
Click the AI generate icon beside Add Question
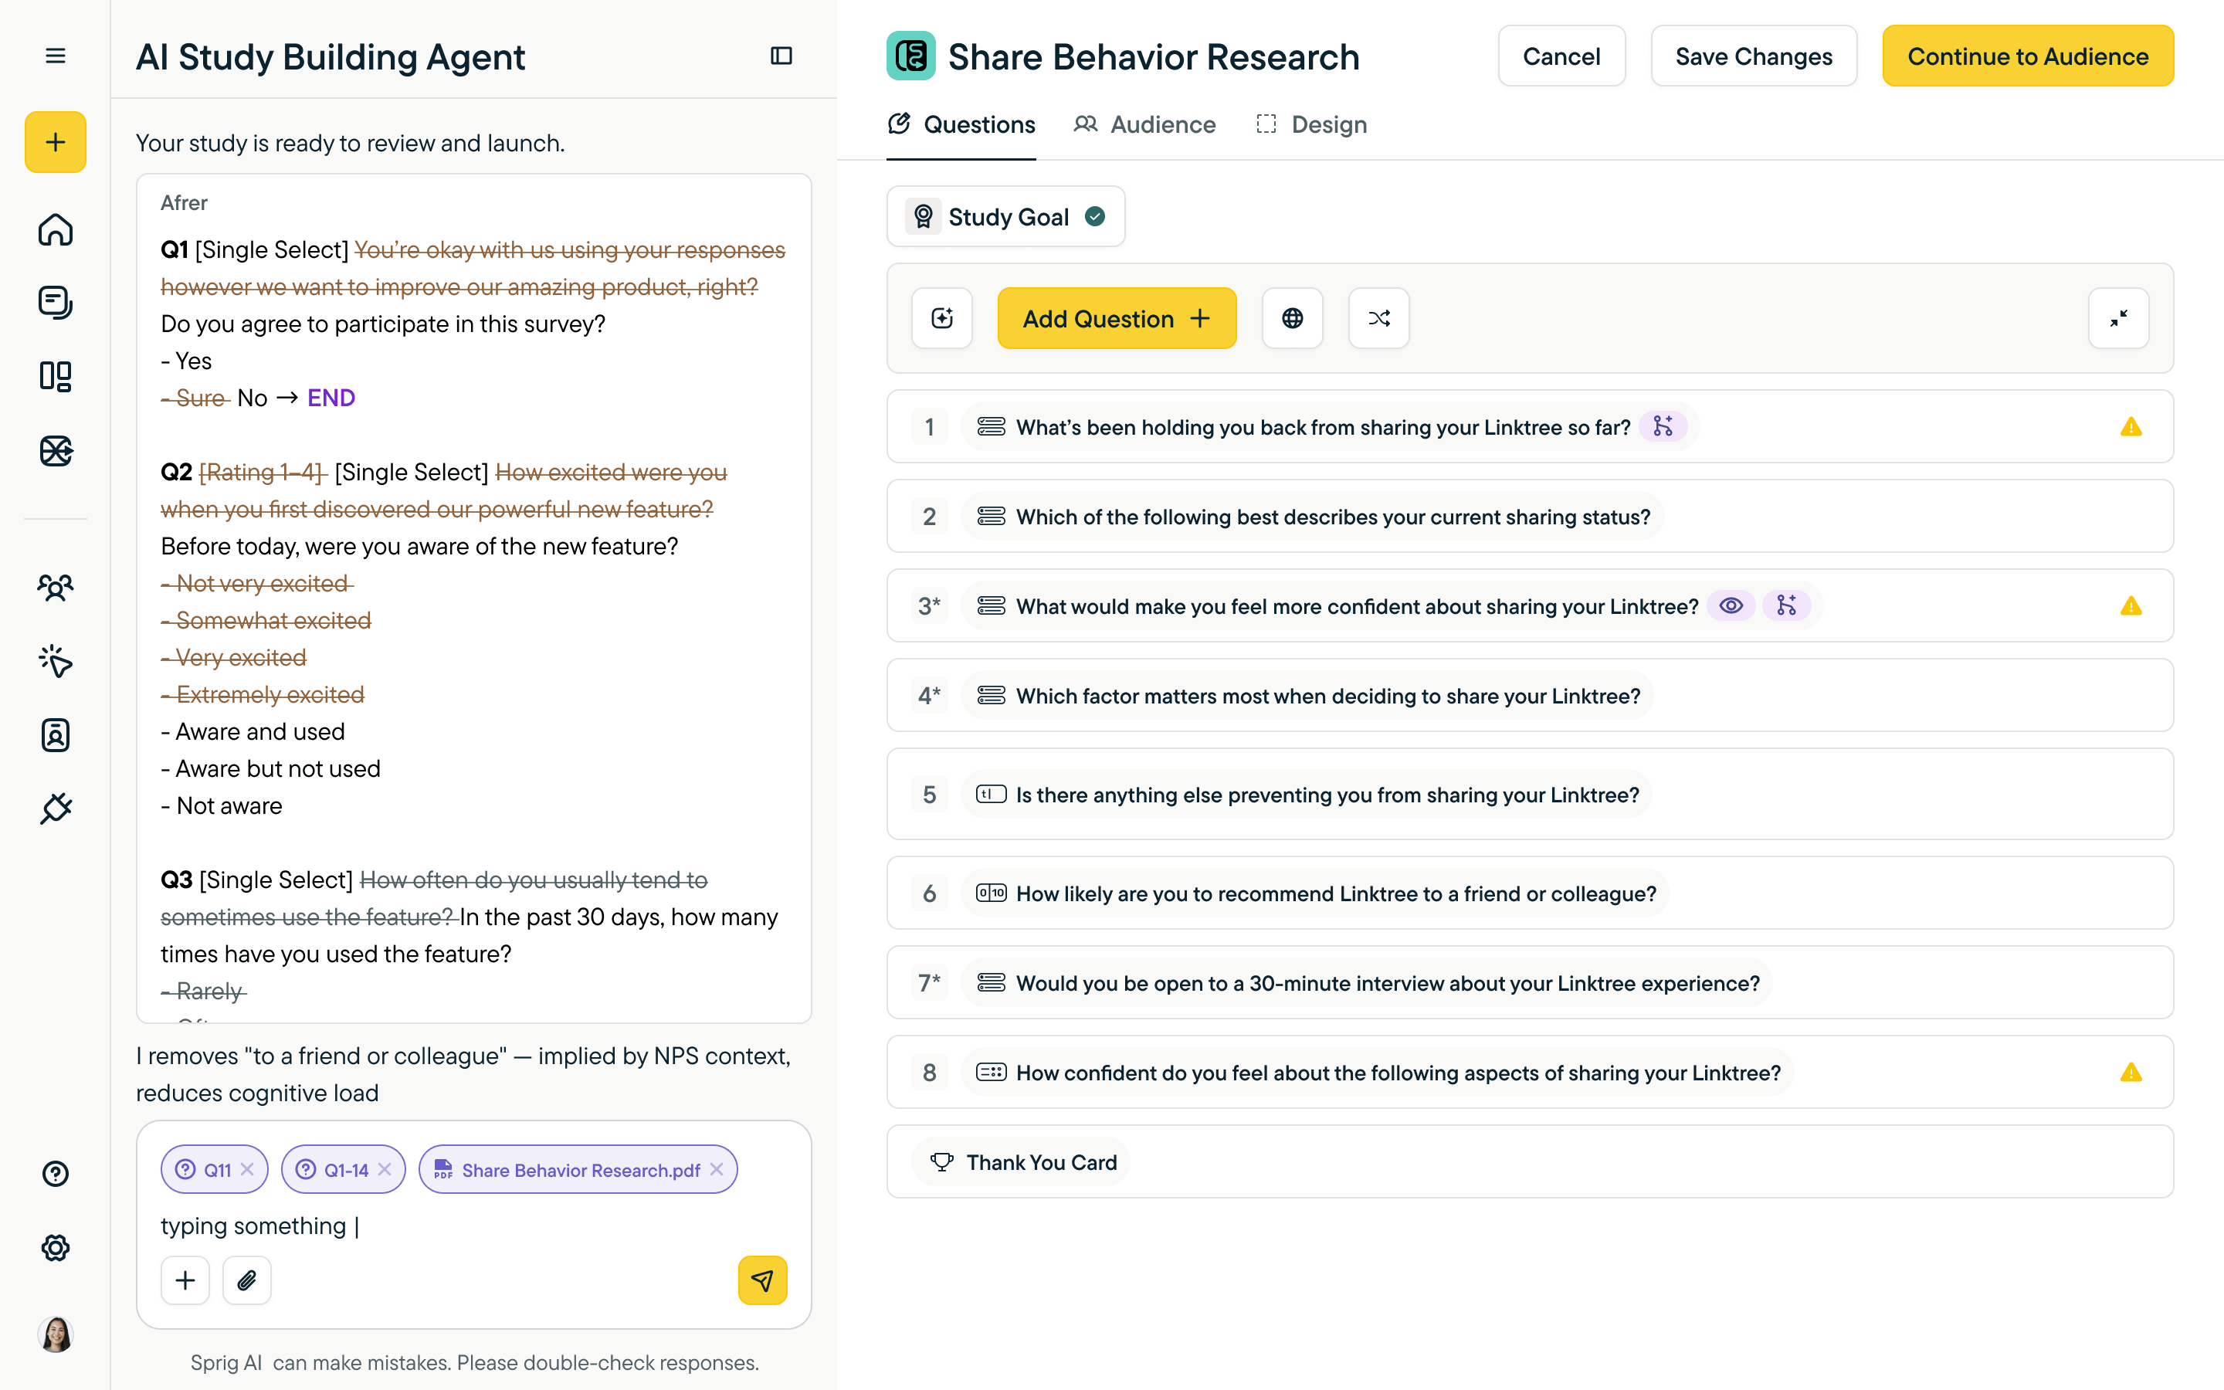942,318
